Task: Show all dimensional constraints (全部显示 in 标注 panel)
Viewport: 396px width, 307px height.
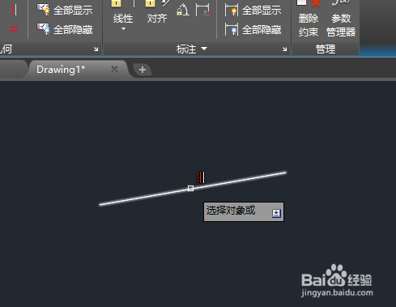Action: pos(253,10)
